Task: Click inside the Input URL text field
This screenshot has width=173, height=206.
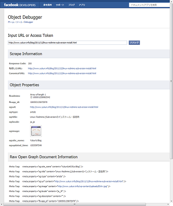Action: [x=67, y=43]
